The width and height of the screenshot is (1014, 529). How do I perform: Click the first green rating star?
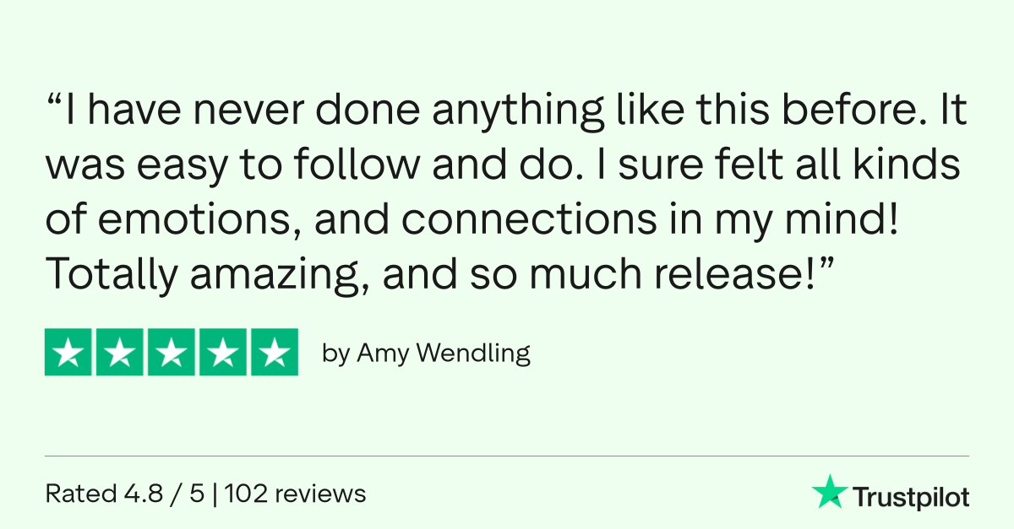tap(69, 352)
